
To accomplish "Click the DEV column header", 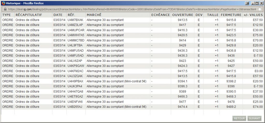I will point(199,15).
